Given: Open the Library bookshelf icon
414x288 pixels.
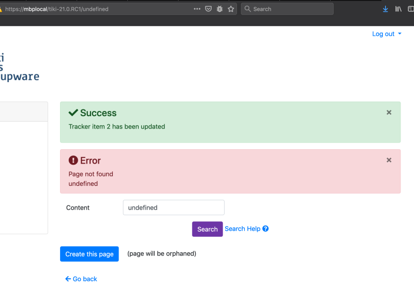Looking at the screenshot, I should coord(398,9).
